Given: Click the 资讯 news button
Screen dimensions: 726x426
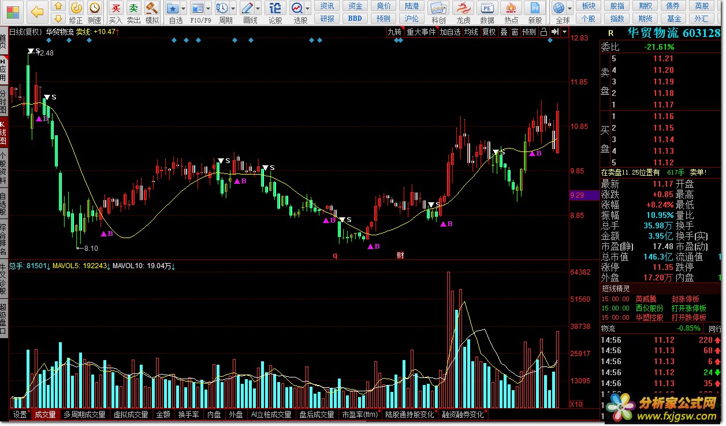Looking at the screenshot, I should (327, 6).
